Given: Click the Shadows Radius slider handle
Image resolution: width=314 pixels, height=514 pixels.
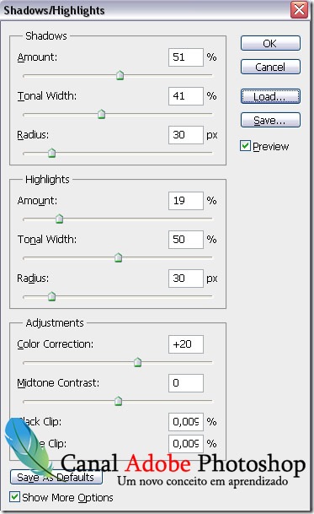Looking at the screenshot, I should (51, 153).
